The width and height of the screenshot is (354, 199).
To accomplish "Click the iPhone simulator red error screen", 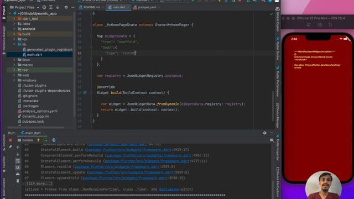I will click(x=317, y=108).
